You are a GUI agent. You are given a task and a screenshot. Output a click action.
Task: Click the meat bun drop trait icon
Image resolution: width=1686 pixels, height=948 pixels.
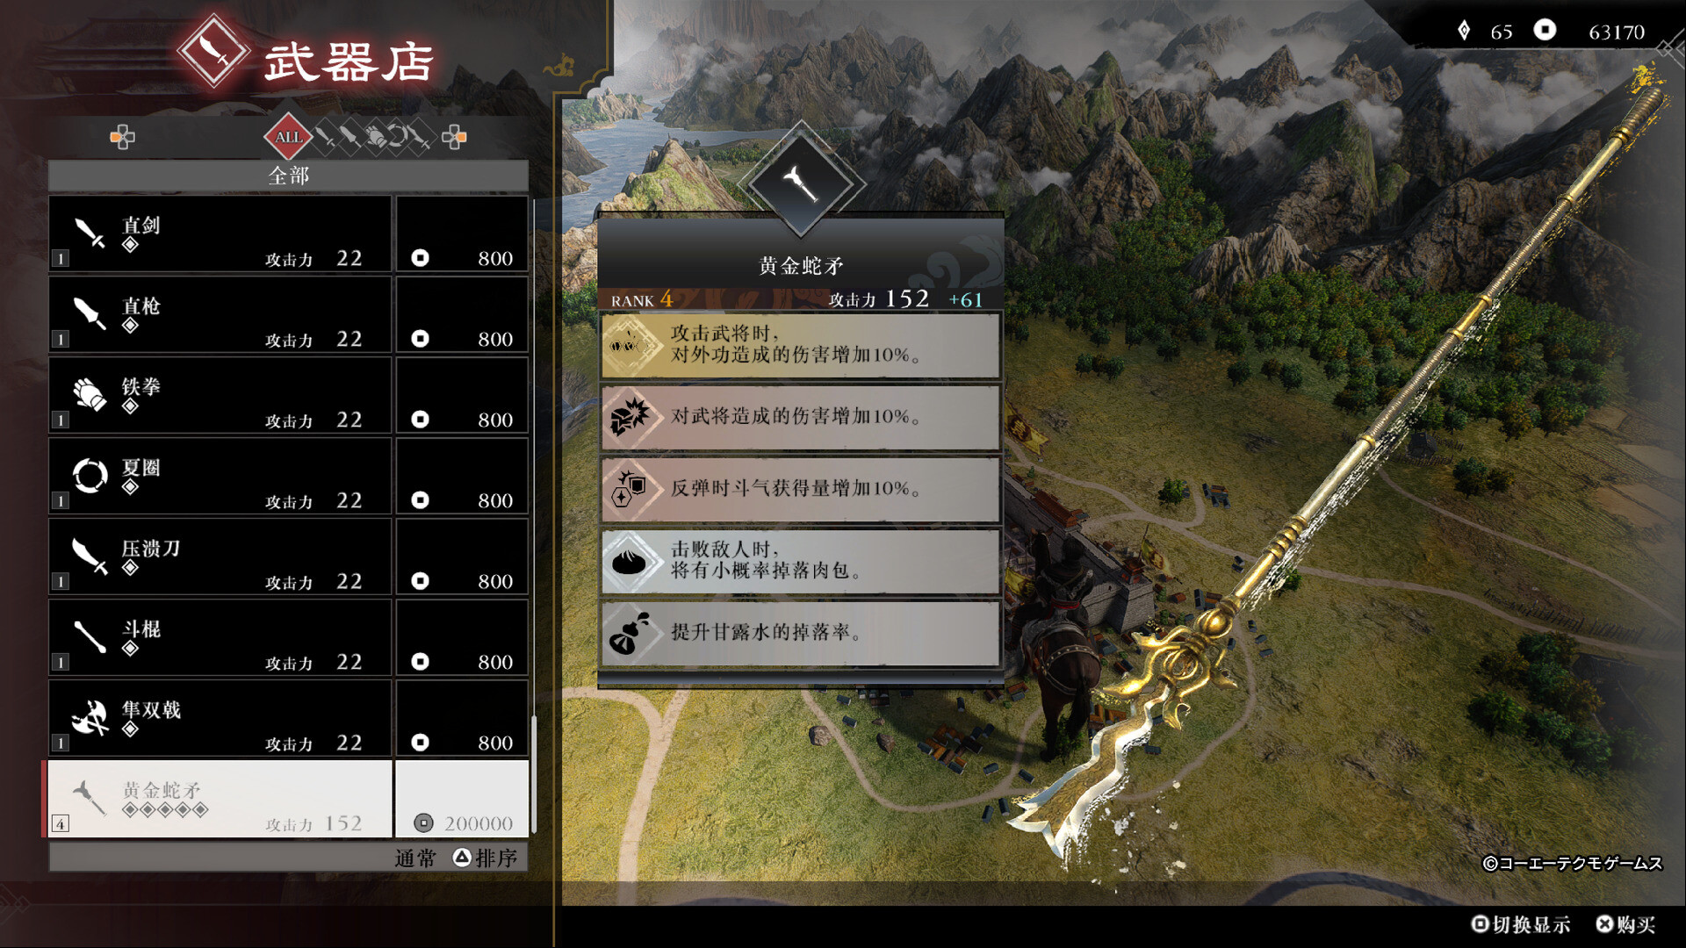[x=630, y=562]
